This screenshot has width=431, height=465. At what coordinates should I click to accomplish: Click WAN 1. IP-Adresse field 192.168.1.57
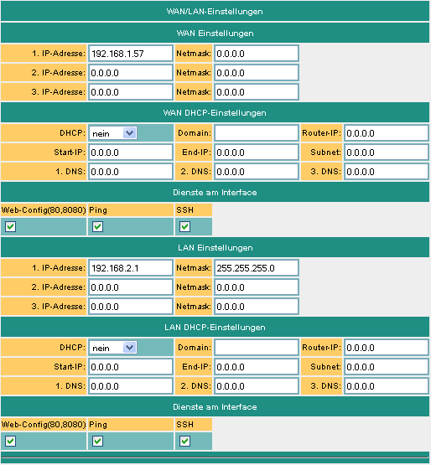click(131, 54)
